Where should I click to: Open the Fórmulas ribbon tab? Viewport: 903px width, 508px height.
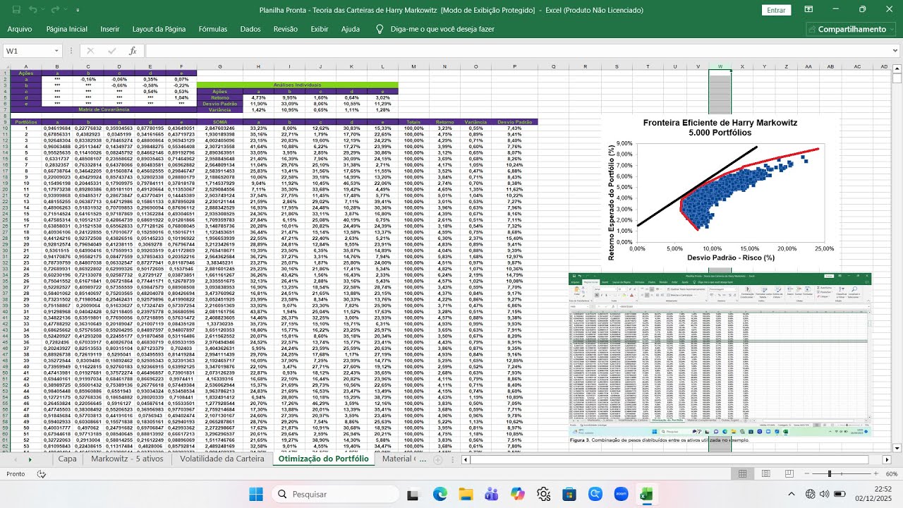[x=213, y=30]
